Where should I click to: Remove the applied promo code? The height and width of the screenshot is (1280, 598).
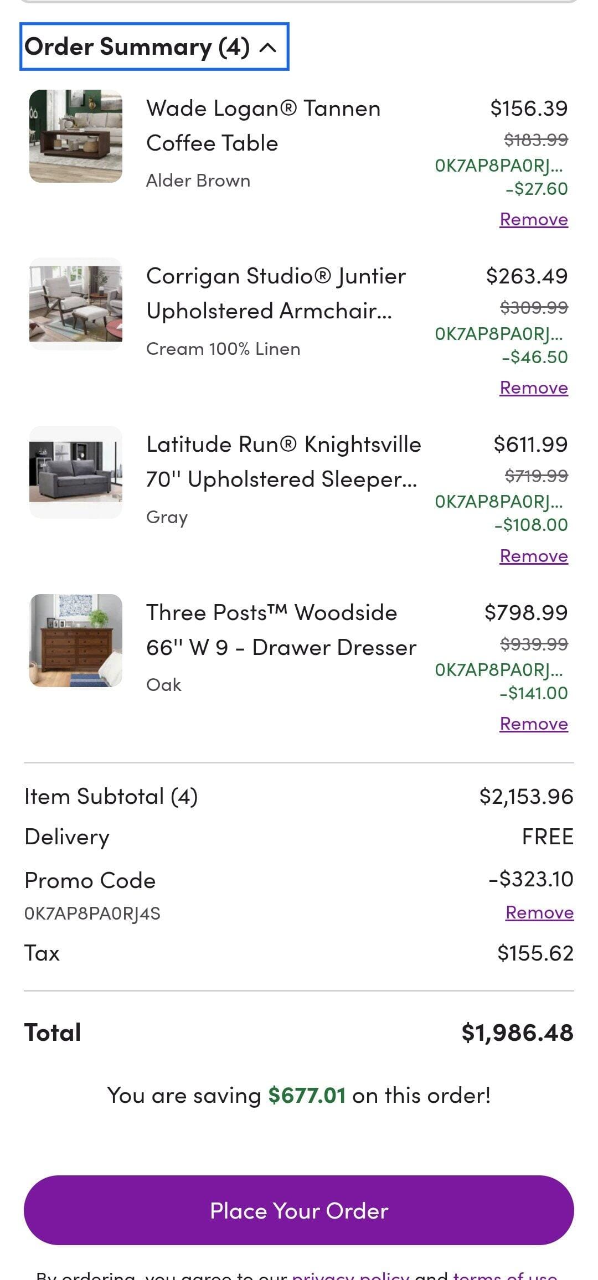click(x=539, y=912)
